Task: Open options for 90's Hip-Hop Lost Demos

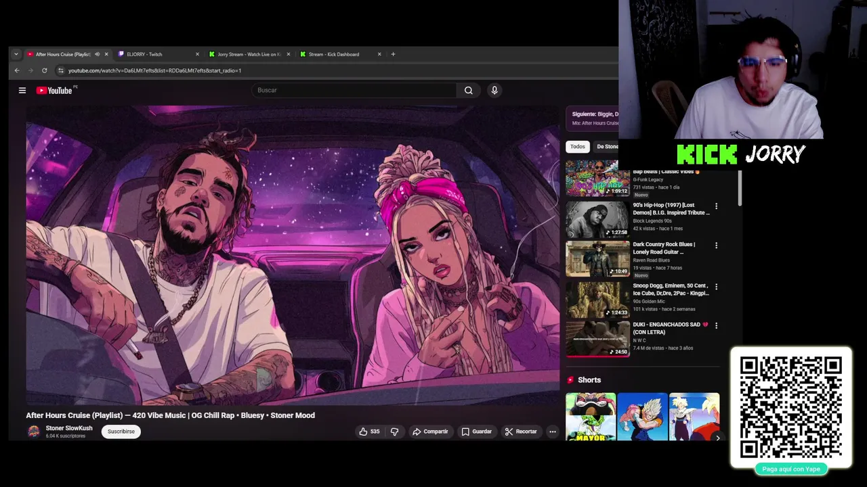Action: 716,206
